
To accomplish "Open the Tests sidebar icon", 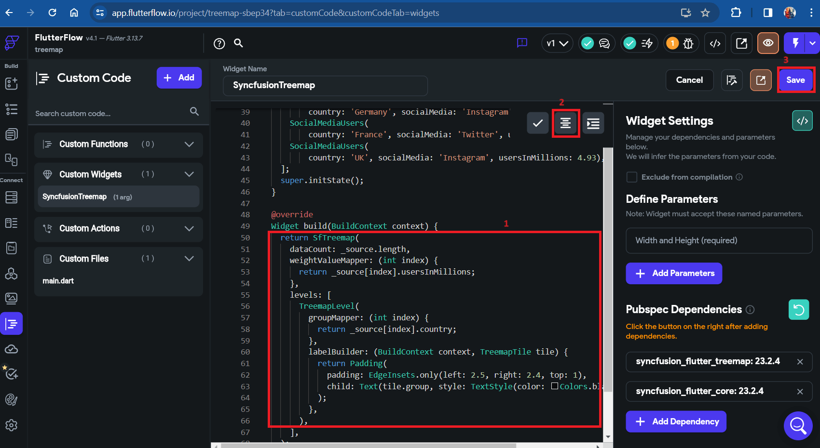I will 12,374.
